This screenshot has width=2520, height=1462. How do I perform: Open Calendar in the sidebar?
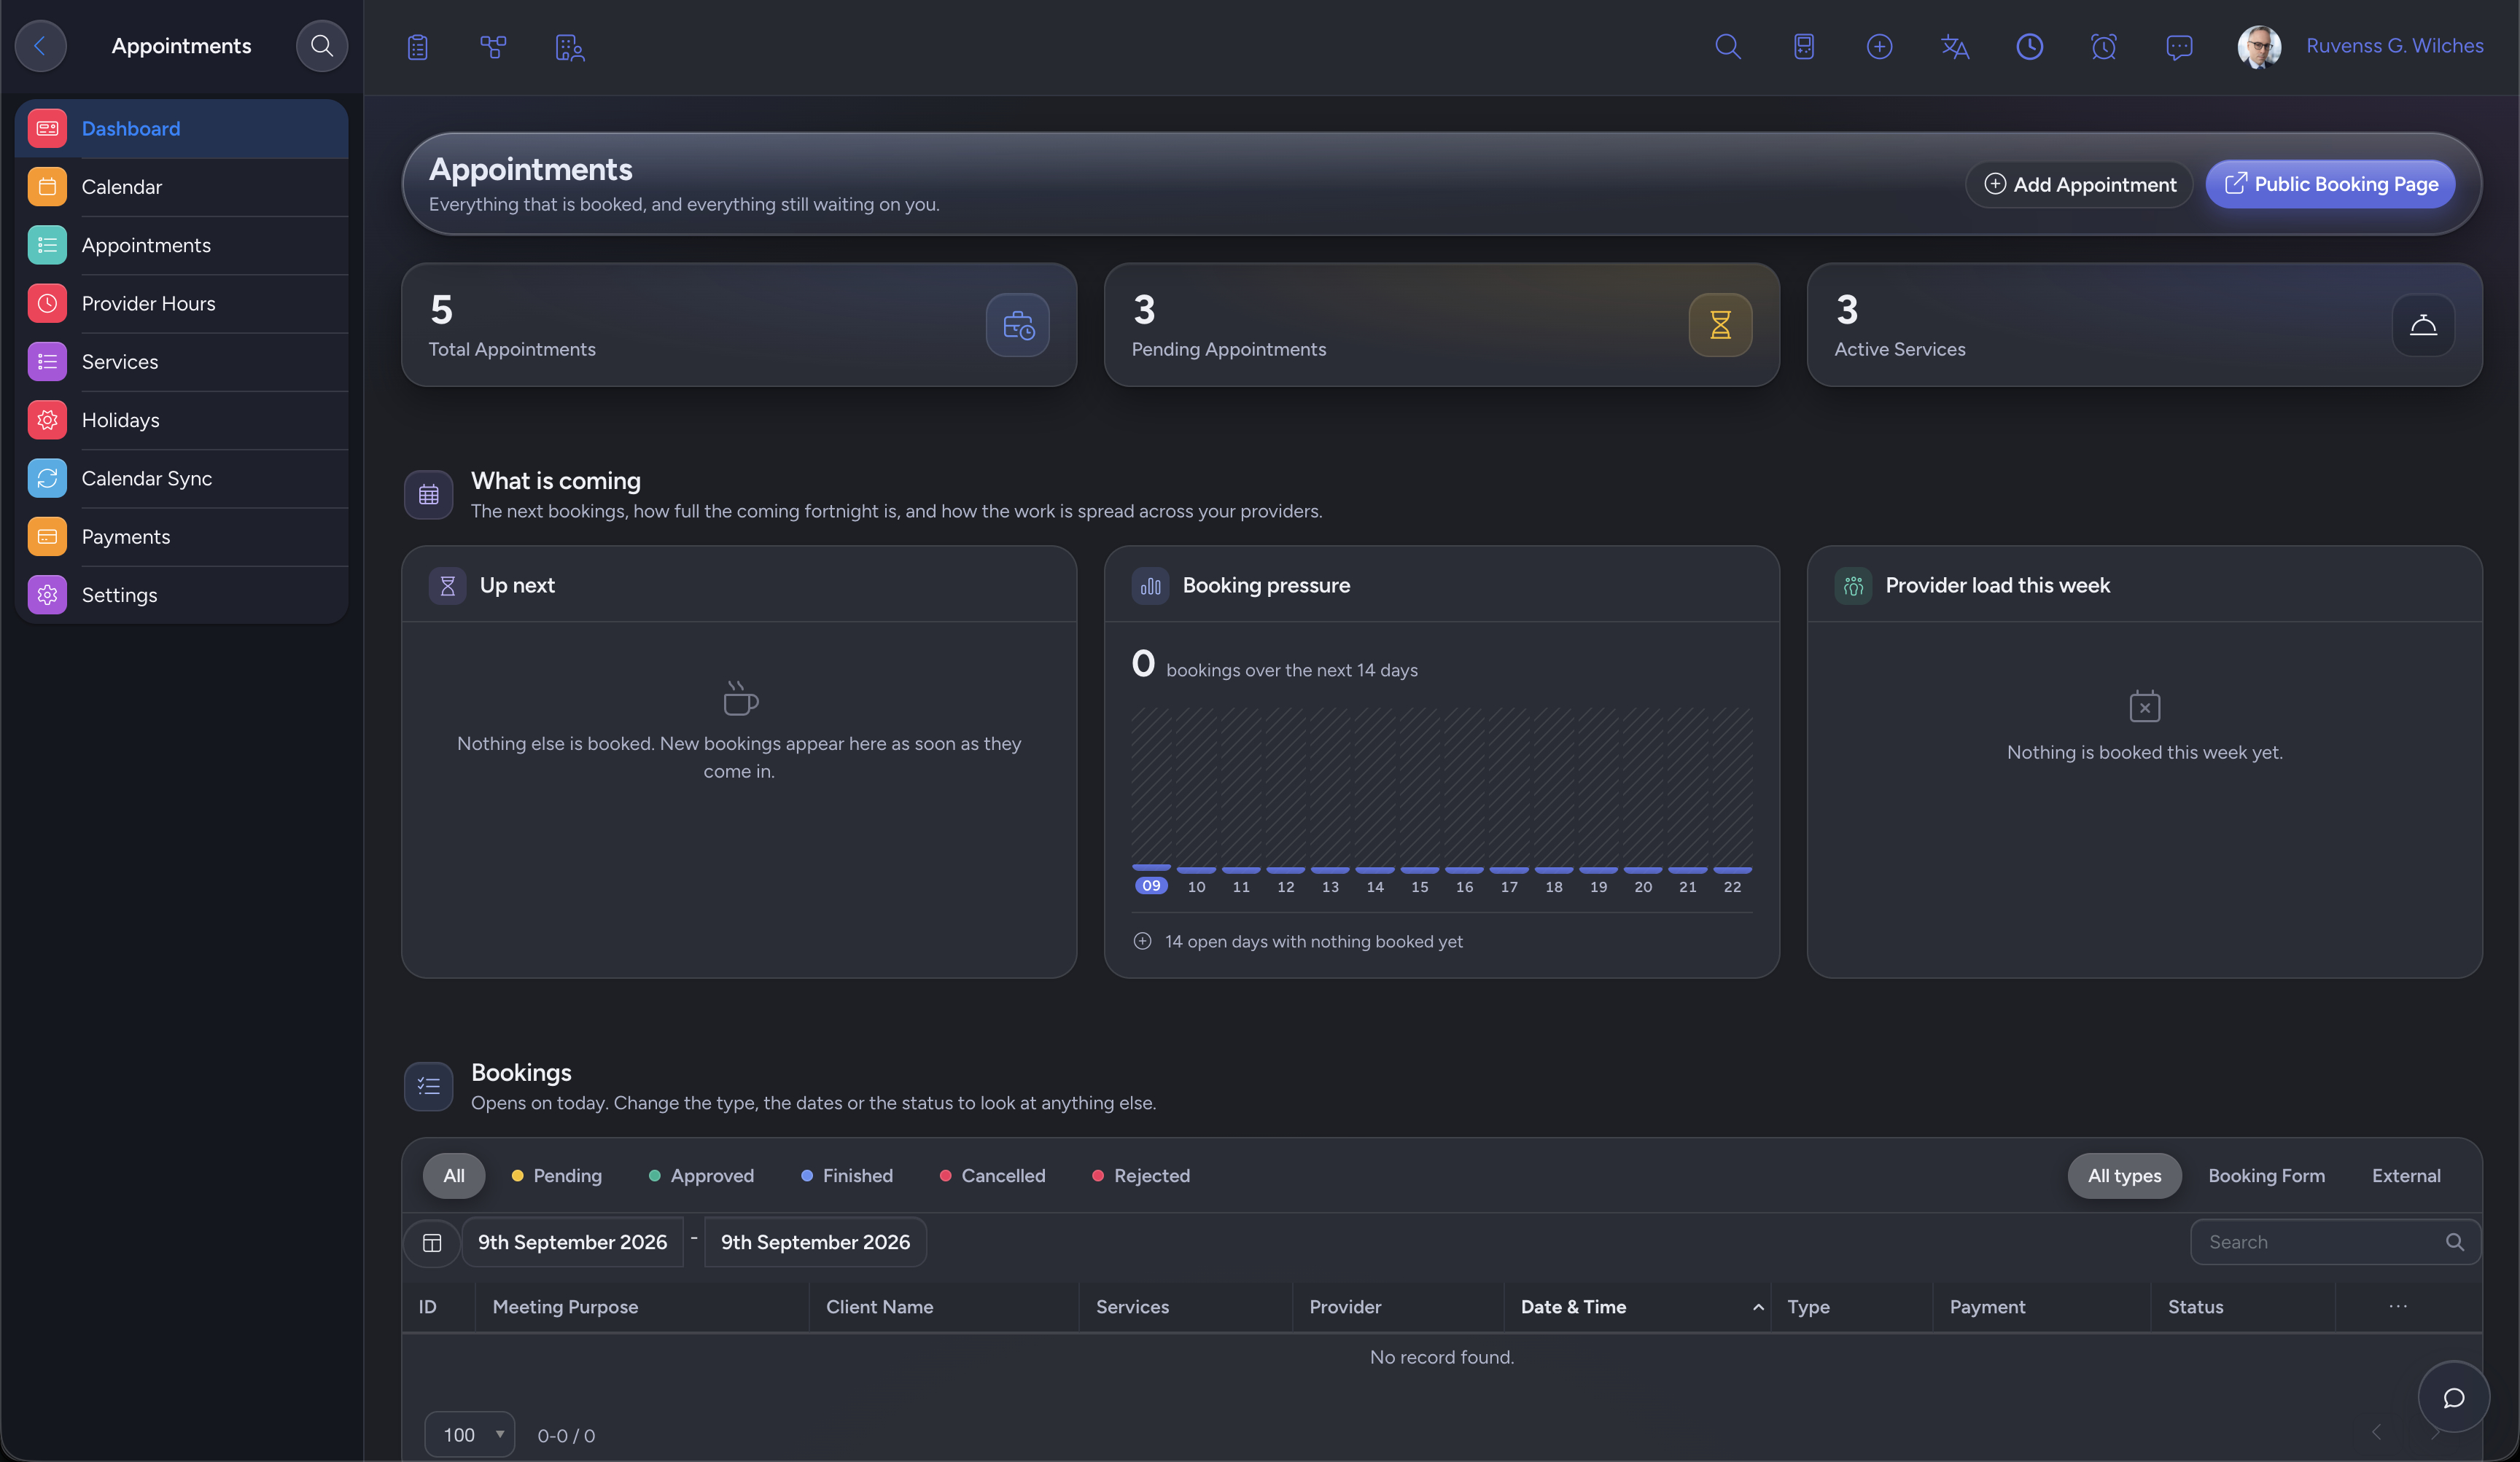tap(181, 187)
